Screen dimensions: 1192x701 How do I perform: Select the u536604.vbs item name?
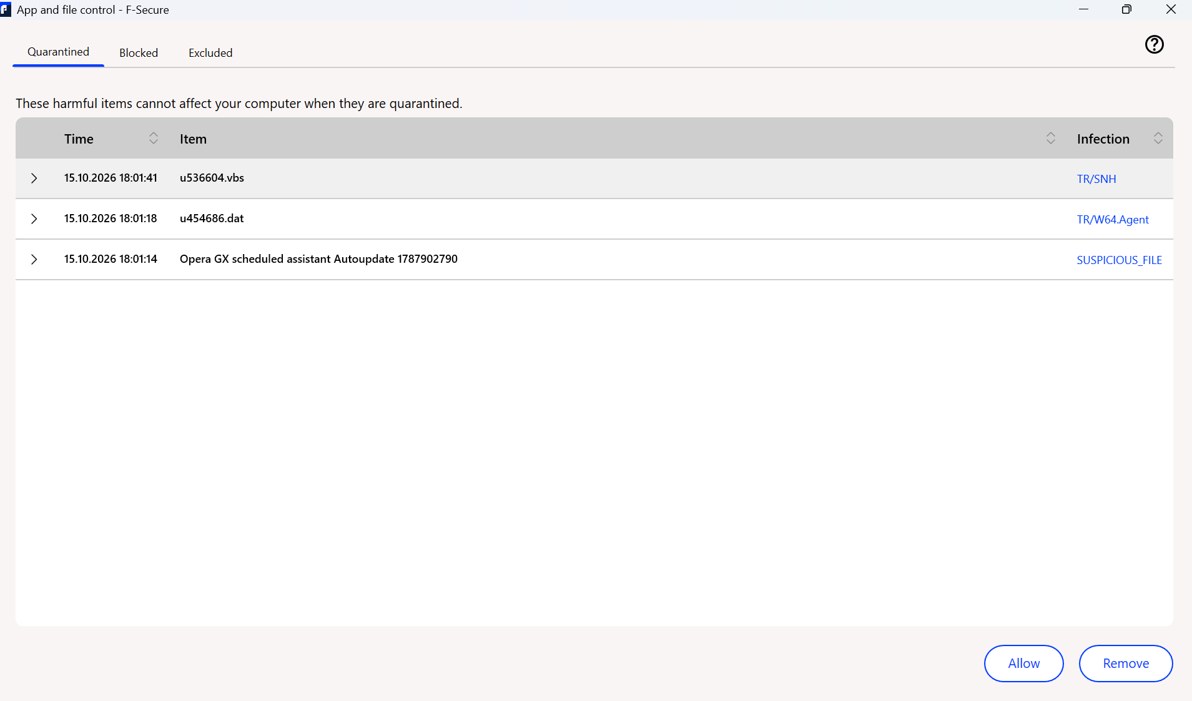coord(212,178)
